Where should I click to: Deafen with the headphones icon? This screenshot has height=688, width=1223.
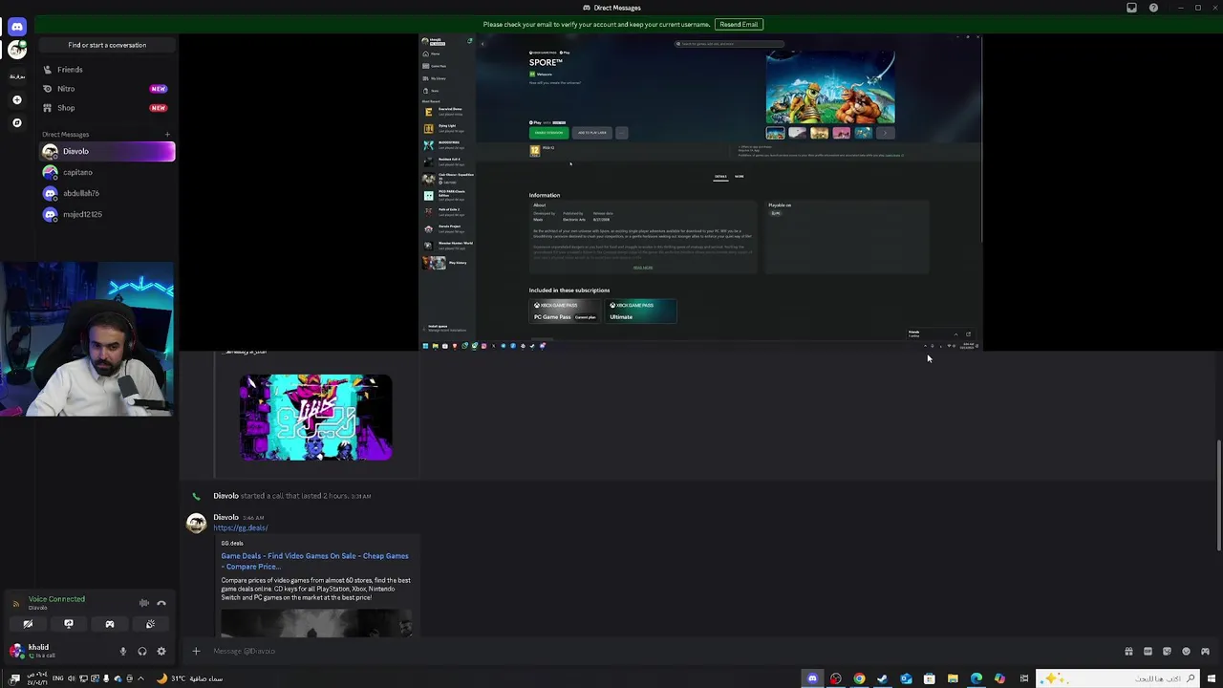(141, 652)
